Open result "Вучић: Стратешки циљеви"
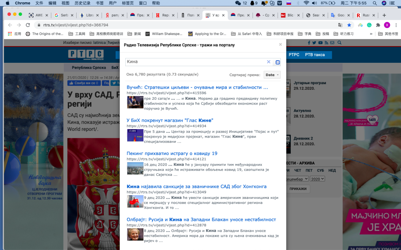 click(x=197, y=87)
